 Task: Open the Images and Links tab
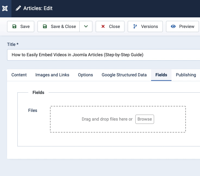coord(52,75)
